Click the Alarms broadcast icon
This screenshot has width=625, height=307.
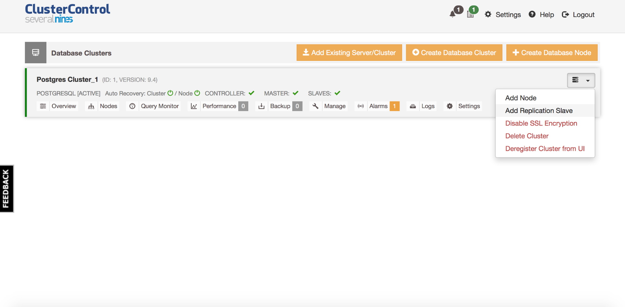(x=361, y=106)
